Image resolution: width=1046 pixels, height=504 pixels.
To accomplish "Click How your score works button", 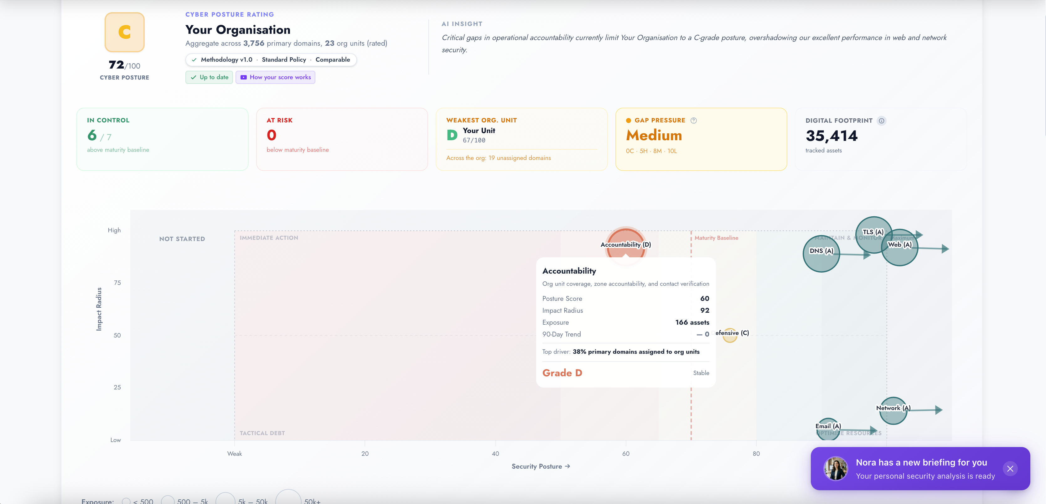I will [275, 78].
